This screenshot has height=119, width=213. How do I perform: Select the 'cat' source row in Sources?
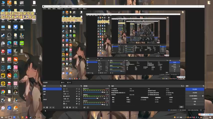pyautogui.click(x=72, y=104)
